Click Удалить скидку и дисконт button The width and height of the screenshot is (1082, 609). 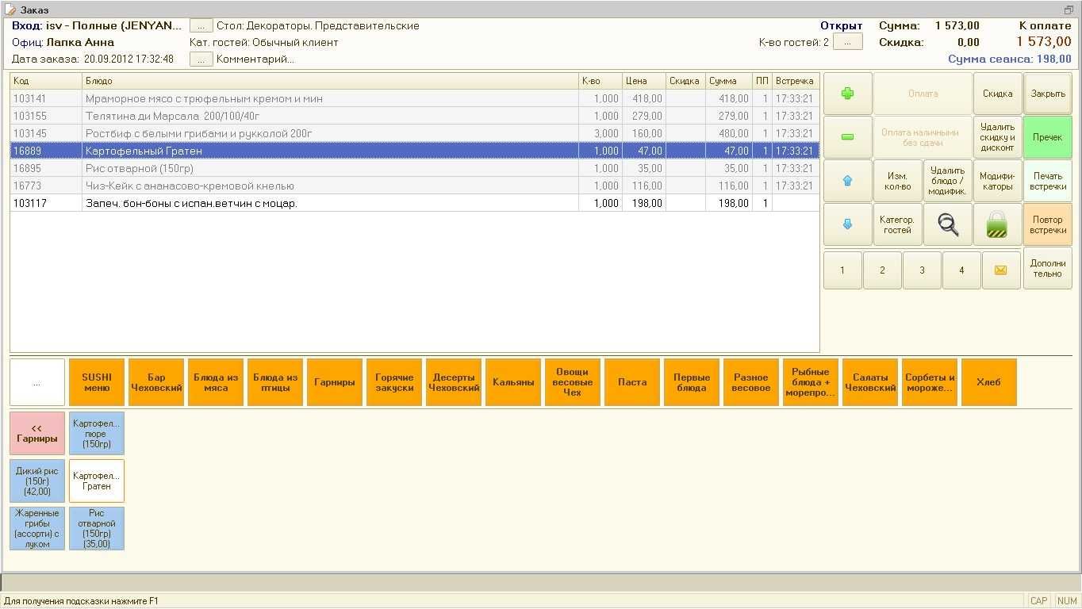pos(997,137)
